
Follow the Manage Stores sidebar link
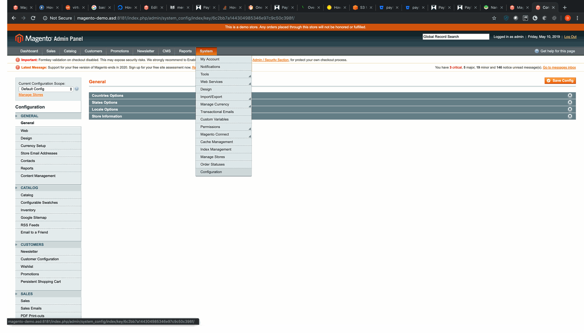(x=31, y=95)
